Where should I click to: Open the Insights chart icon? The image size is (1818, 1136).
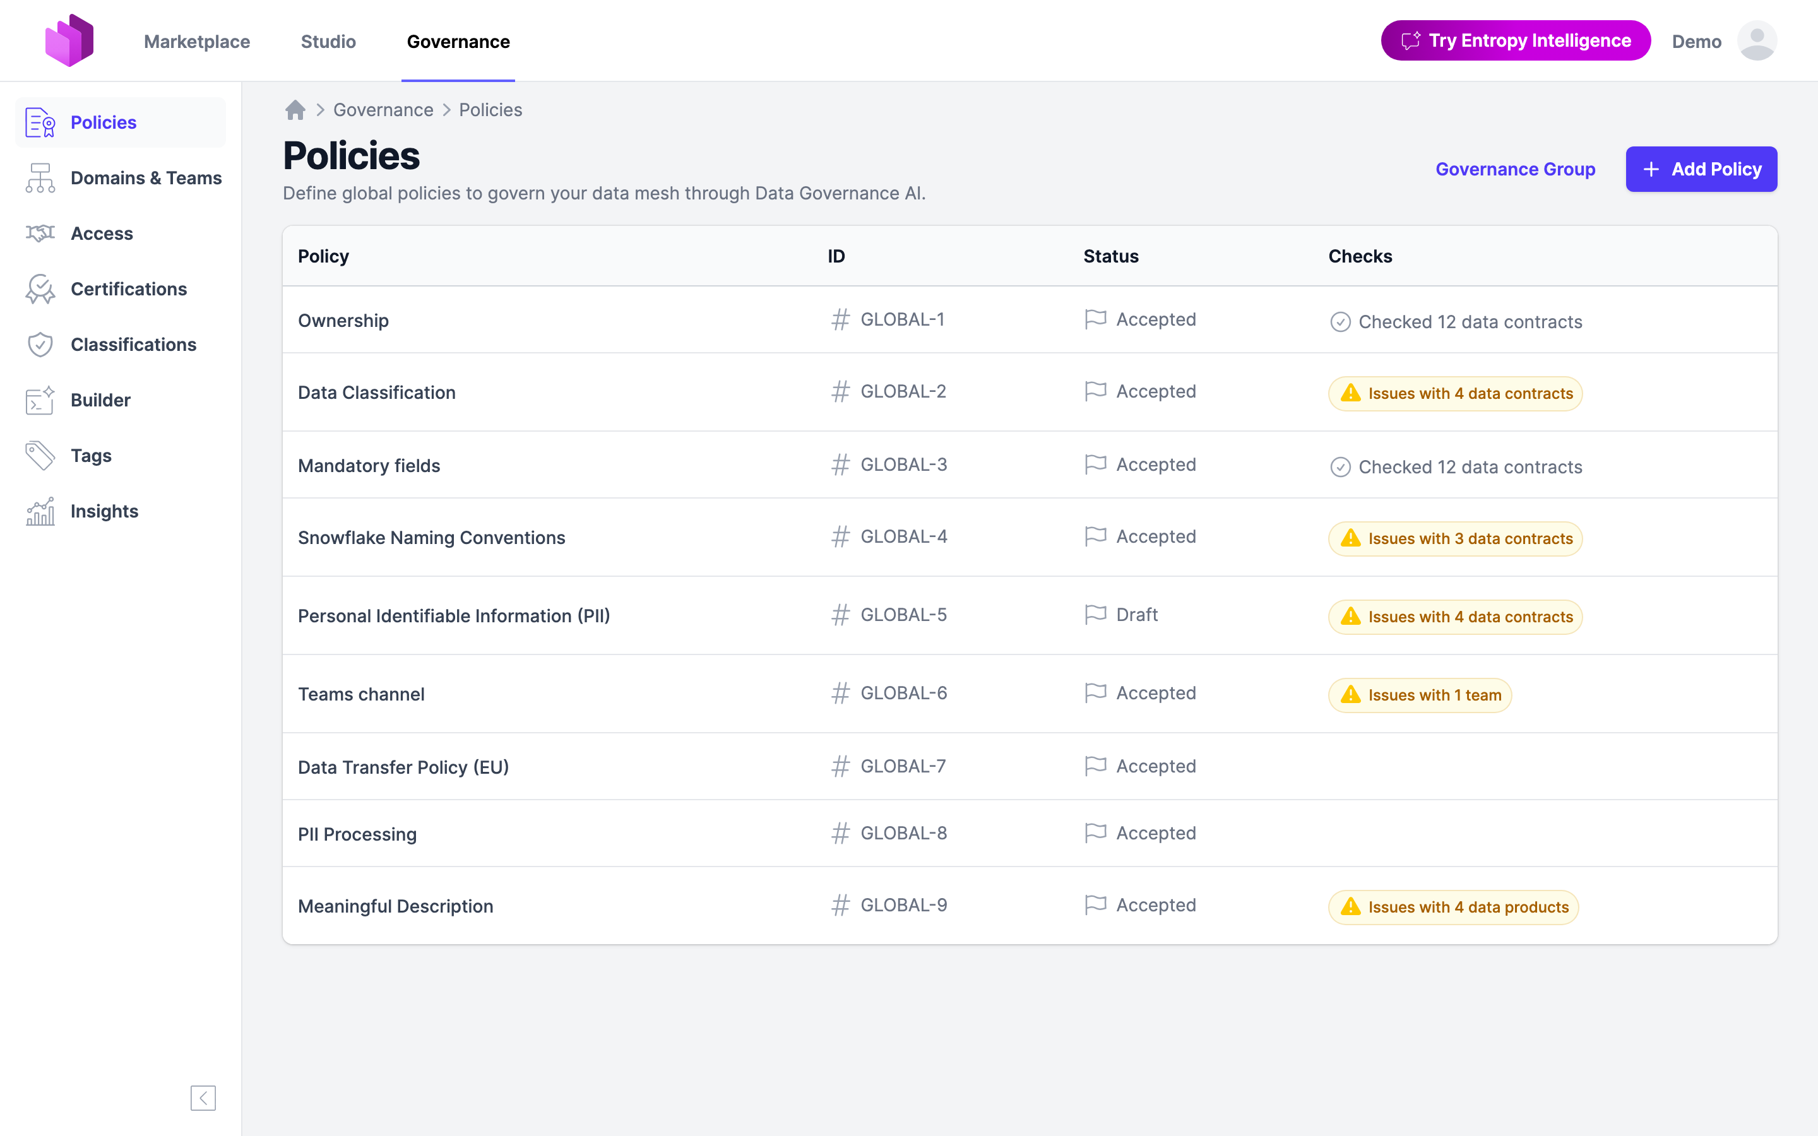pos(40,512)
